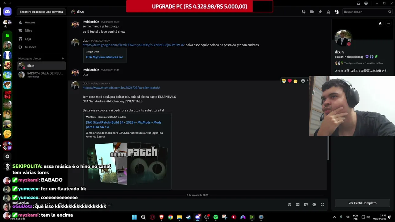Open the emoji picker in message bar

tap(314, 204)
